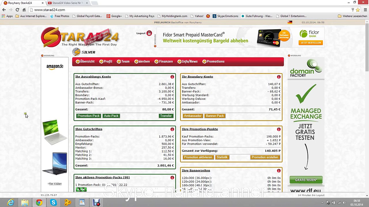This screenshot has width=369, height=207.
Task: Click info icon in Ihre Gutschriften panel
Action: point(172,129)
